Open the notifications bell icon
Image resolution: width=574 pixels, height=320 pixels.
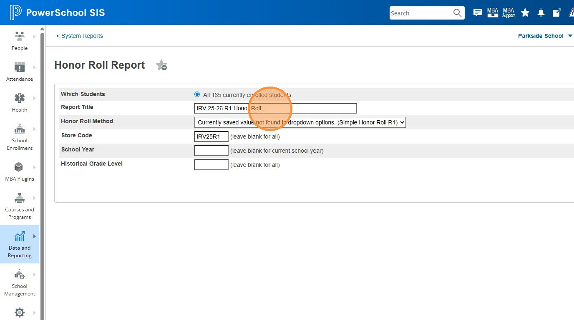pyautogui.click(x=541, y=13)
